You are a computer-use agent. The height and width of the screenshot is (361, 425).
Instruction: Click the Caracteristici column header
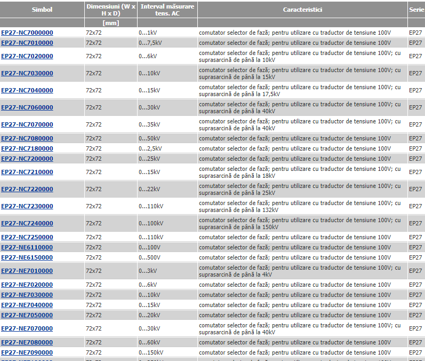[x=302, y=10]
